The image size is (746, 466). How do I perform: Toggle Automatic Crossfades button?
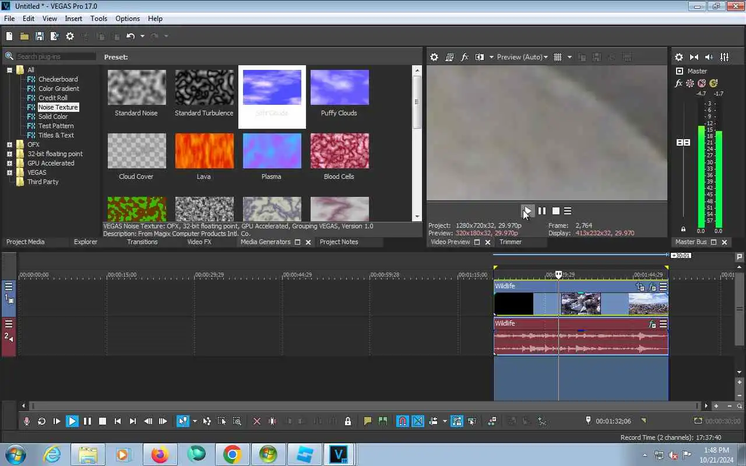[x=418, y=421]
